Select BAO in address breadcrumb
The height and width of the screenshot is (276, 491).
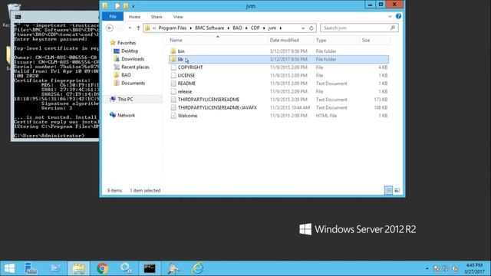point(237,28)
